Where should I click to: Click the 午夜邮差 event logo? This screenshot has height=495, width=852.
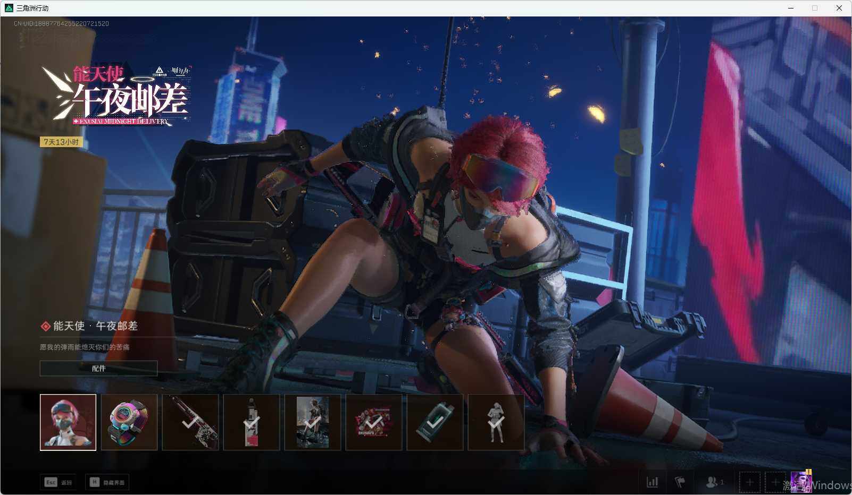click(x=116, y=96)
